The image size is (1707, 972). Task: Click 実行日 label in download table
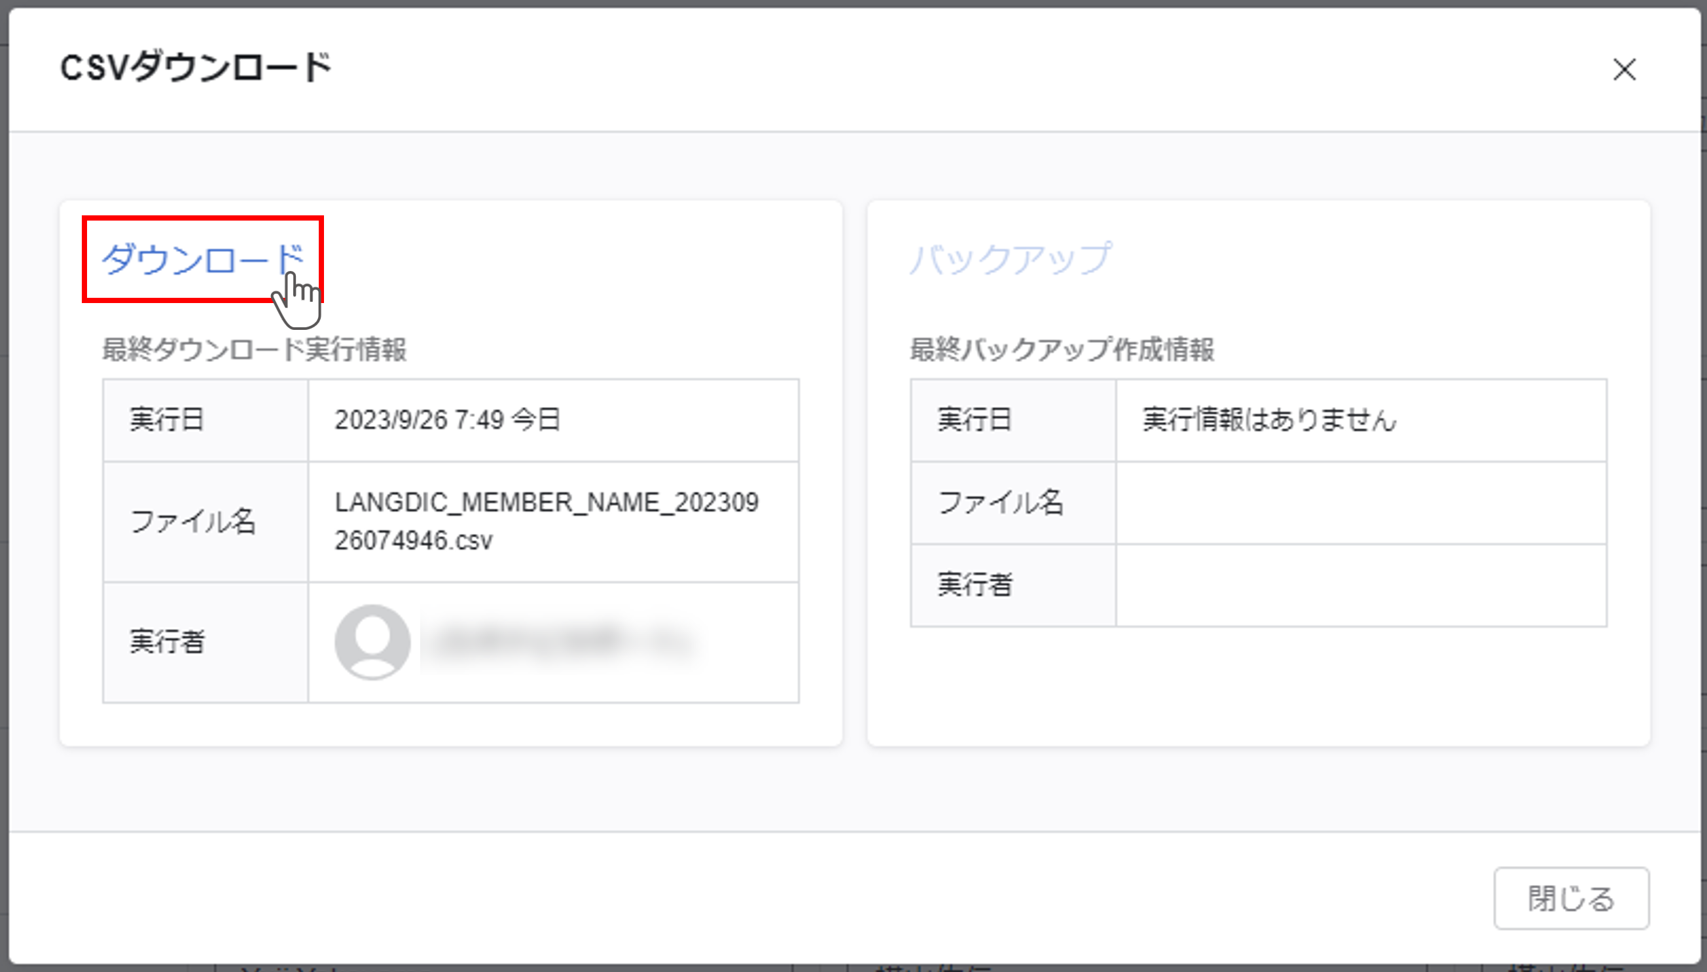(167, 420)
